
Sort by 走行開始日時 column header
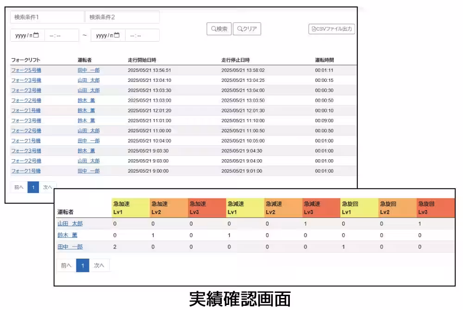click(x=142, y=60)
